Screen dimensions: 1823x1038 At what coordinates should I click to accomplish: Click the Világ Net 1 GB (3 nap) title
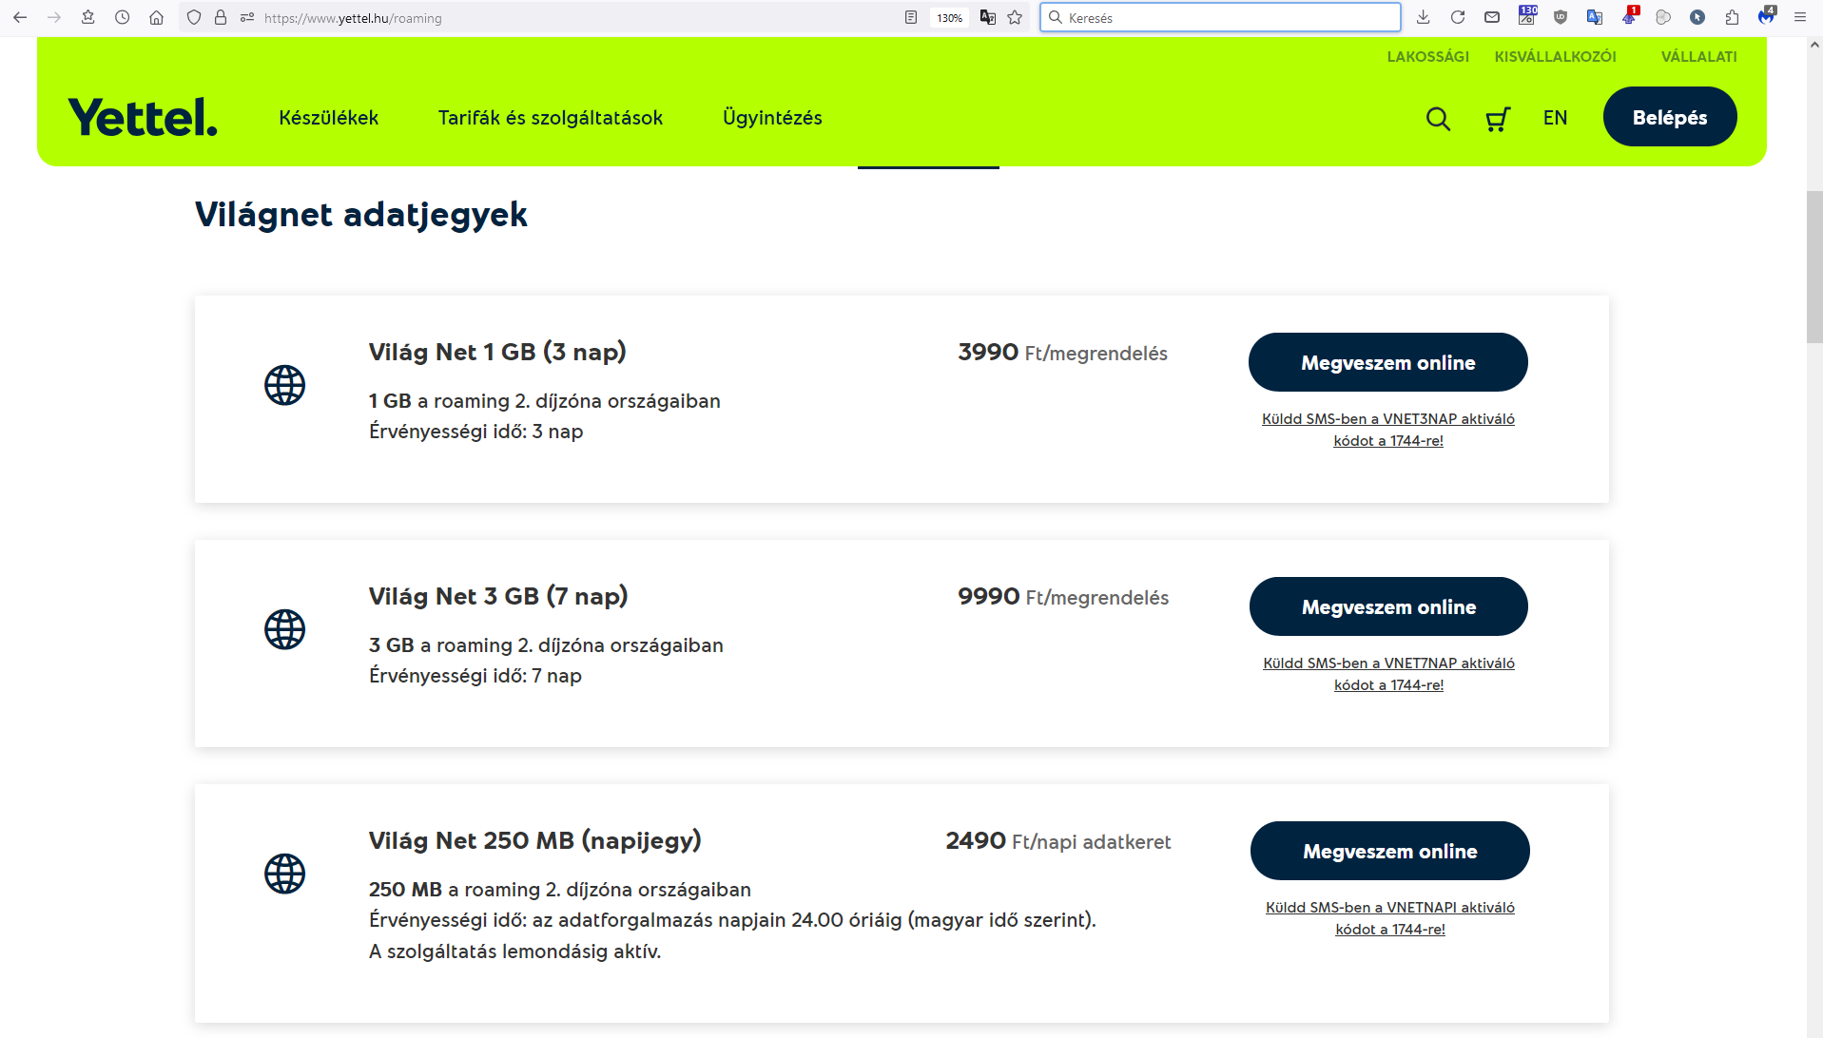(x=497, y=353)
